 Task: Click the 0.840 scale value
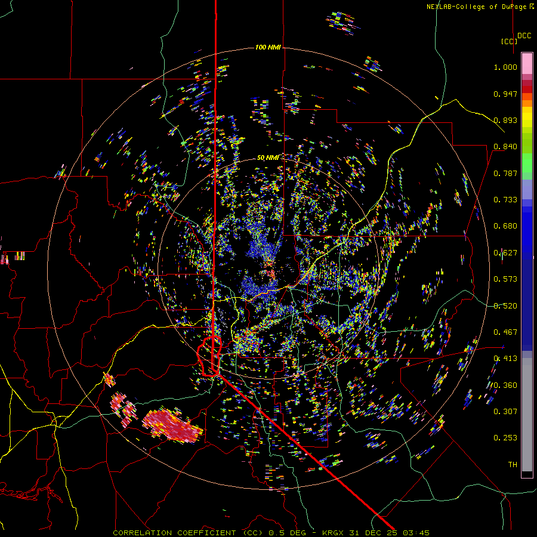[505, 147]
